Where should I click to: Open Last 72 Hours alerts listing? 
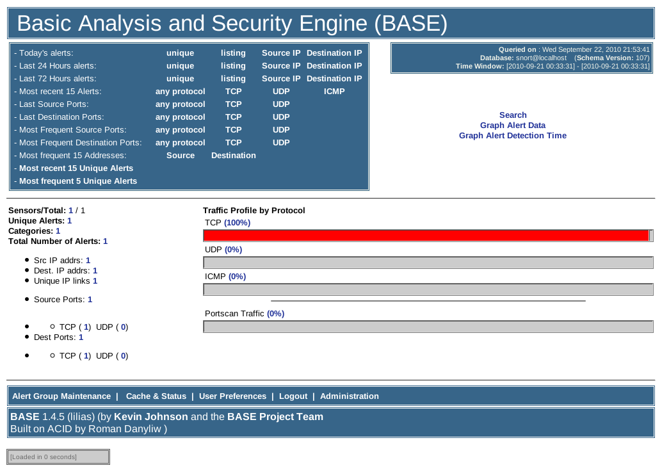[x=233, y=79]
